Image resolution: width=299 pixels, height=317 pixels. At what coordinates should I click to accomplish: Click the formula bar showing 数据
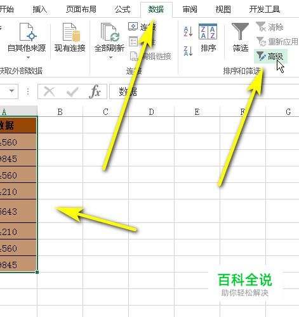[204, 91]
